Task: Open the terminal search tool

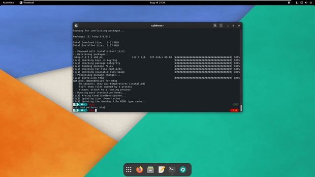Action: pos(215,26)
